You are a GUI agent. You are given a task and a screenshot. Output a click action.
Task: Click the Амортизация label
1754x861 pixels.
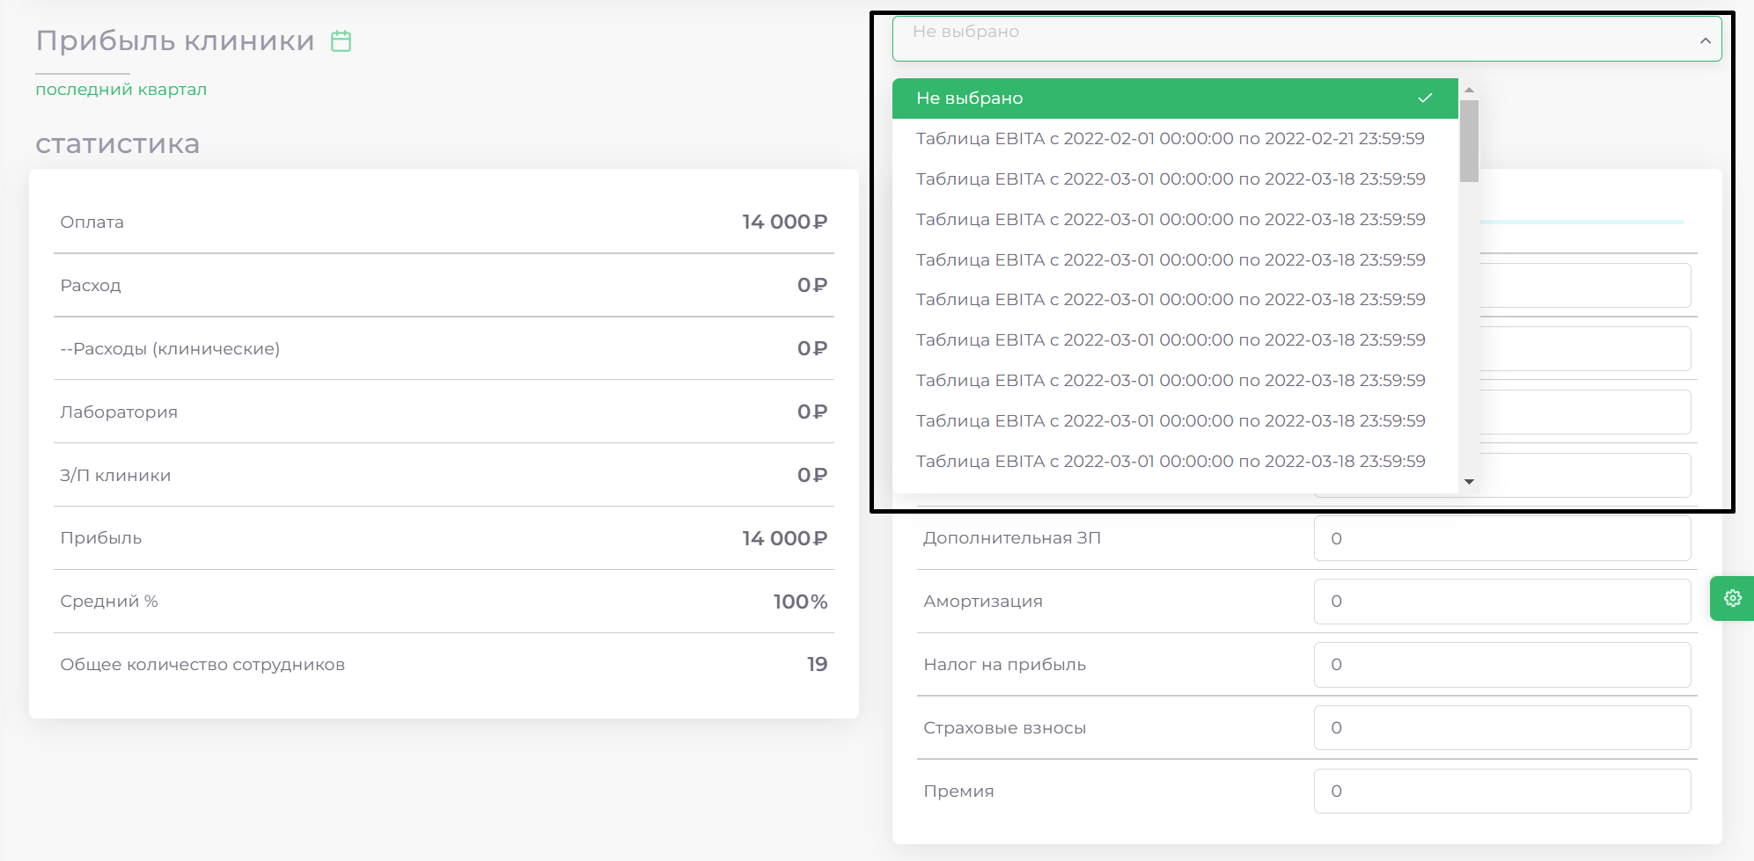(x=983, y=602)
